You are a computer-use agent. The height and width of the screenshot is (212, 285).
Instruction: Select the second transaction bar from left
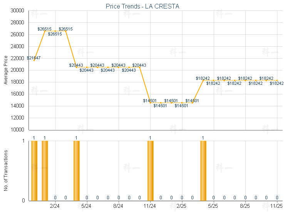tap(45, 170)
